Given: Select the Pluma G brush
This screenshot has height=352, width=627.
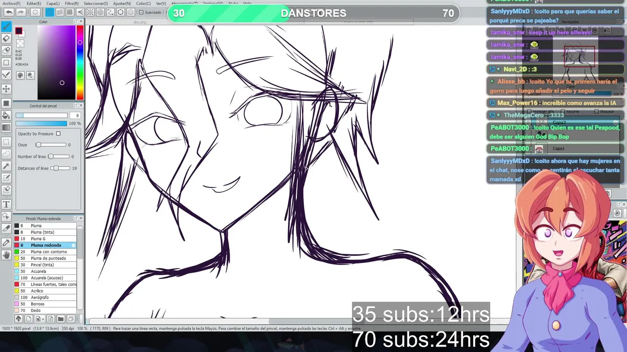Looking at the screenshot, I should click(45, 239).
